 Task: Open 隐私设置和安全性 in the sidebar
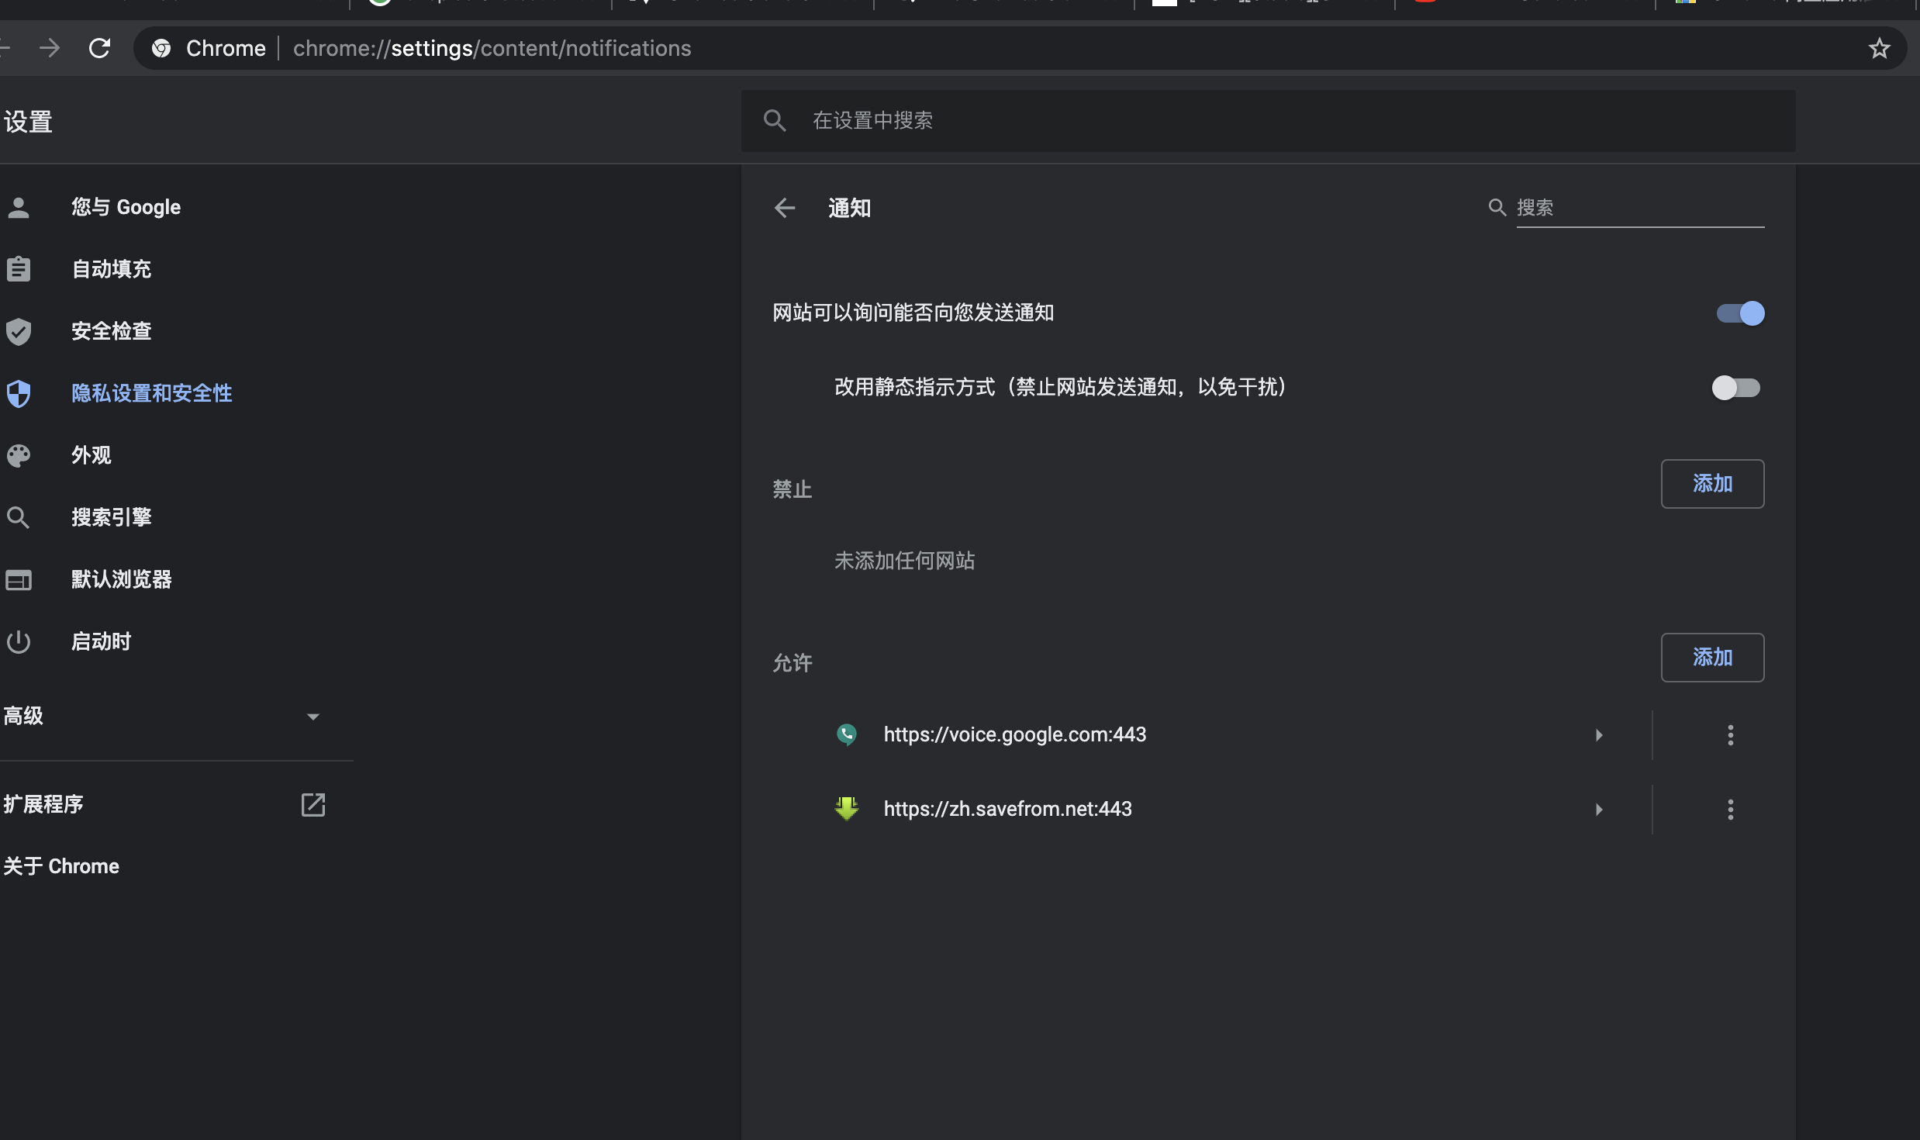pos(151,393)
